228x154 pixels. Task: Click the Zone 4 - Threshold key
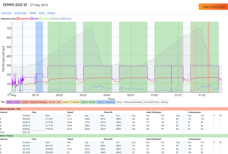[x=71, y=102]
